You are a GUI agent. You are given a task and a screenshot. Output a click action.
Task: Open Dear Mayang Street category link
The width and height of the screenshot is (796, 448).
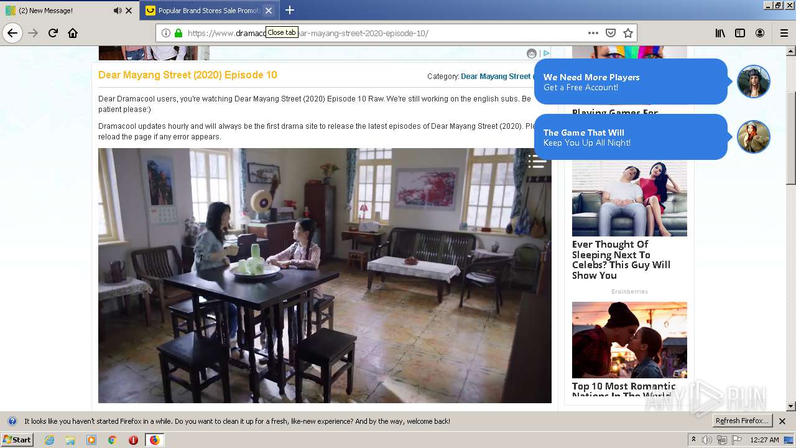pos(496,77)
